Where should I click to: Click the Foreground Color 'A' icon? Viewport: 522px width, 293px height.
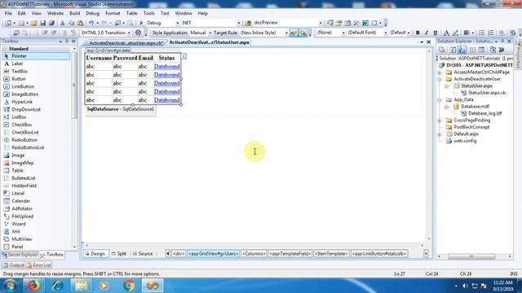[446, 33]
